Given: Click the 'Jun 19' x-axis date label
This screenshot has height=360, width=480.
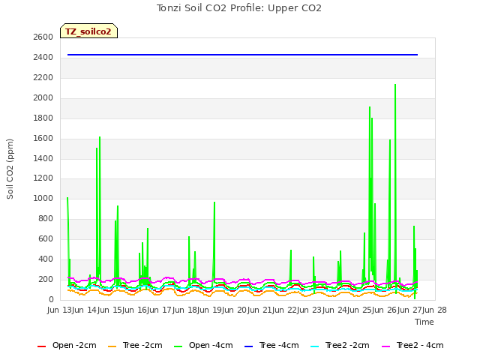Looking at the screenshot, I should coord(211,310).
